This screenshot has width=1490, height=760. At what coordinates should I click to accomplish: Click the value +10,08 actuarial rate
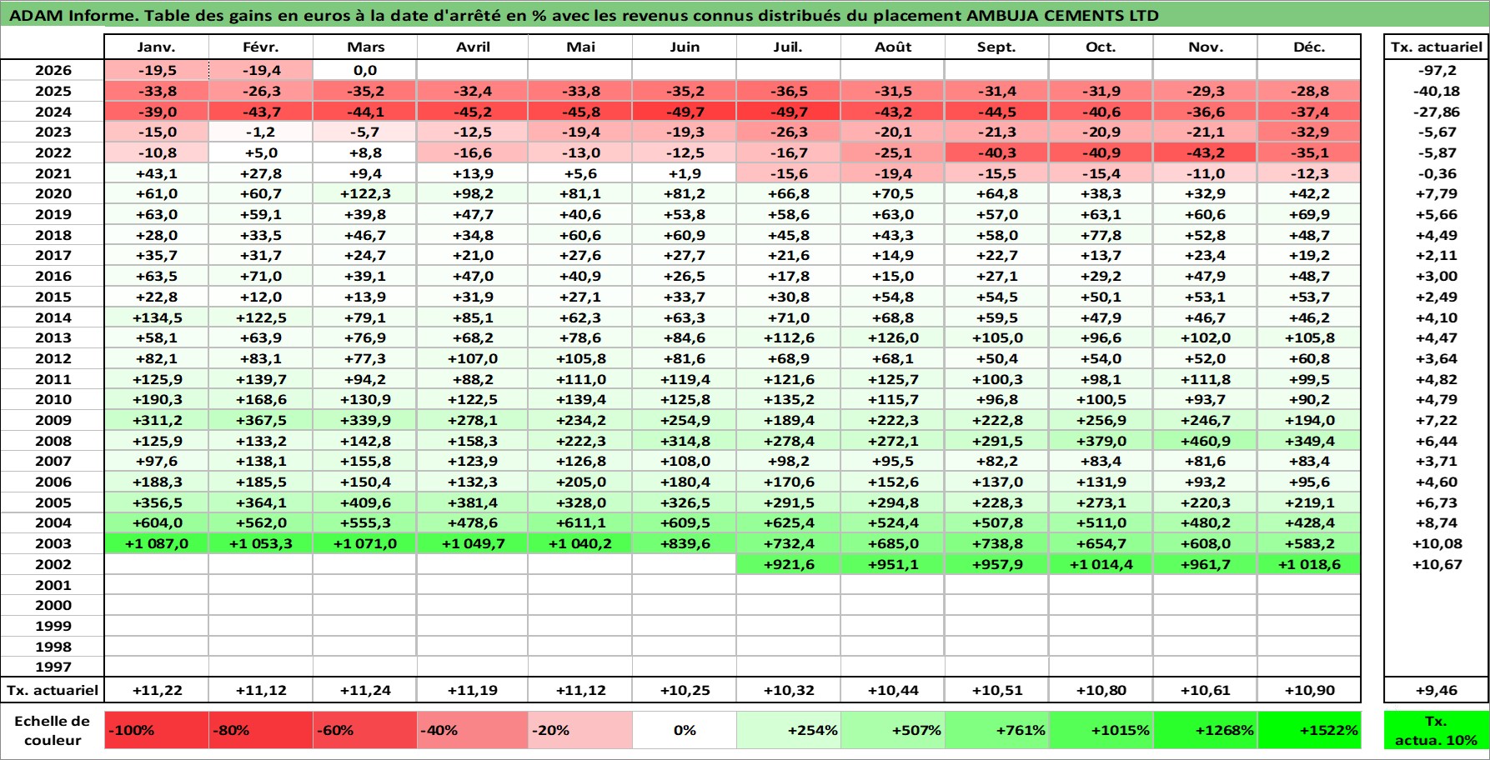tap(1437, 543)
